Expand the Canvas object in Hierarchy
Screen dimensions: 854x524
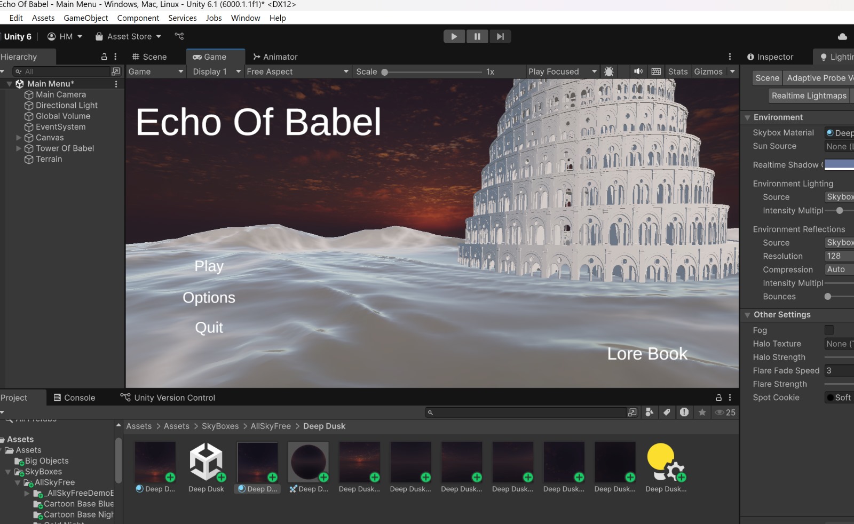tap(19, 138)
